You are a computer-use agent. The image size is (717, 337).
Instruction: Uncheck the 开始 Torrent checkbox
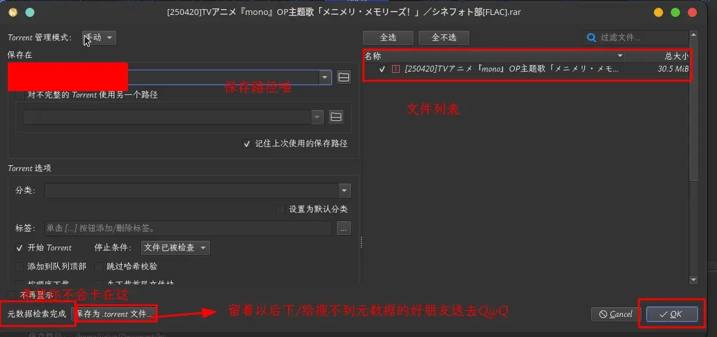[x=20, y=248]
